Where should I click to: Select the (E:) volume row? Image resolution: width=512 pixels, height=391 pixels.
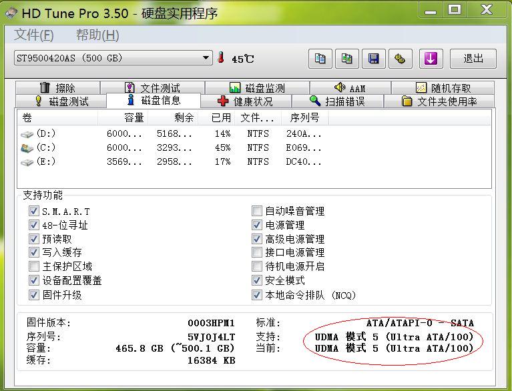(173, 162)
